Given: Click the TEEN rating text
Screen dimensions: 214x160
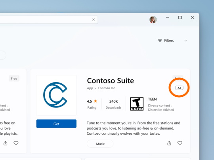Looking at the screenshot, I should click(x=152, y=99).
